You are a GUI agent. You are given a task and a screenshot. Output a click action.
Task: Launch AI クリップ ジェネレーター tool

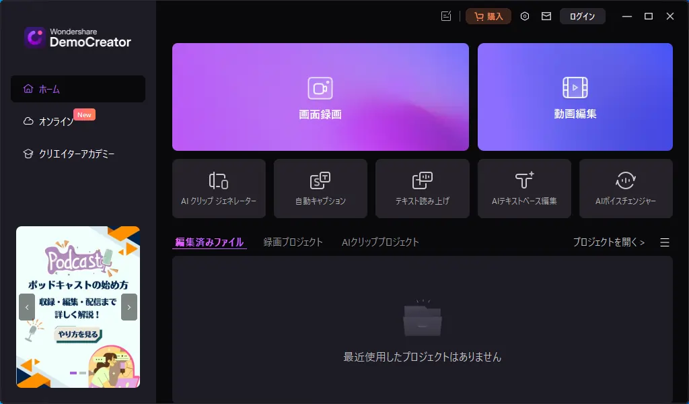tap(219, 189)
